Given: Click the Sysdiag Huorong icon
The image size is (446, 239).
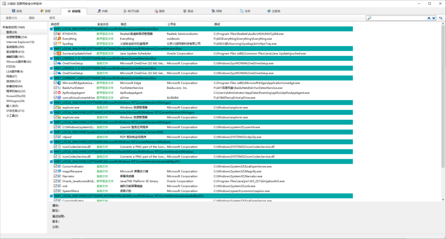Looking at the screenshot, I should [59, 44].
